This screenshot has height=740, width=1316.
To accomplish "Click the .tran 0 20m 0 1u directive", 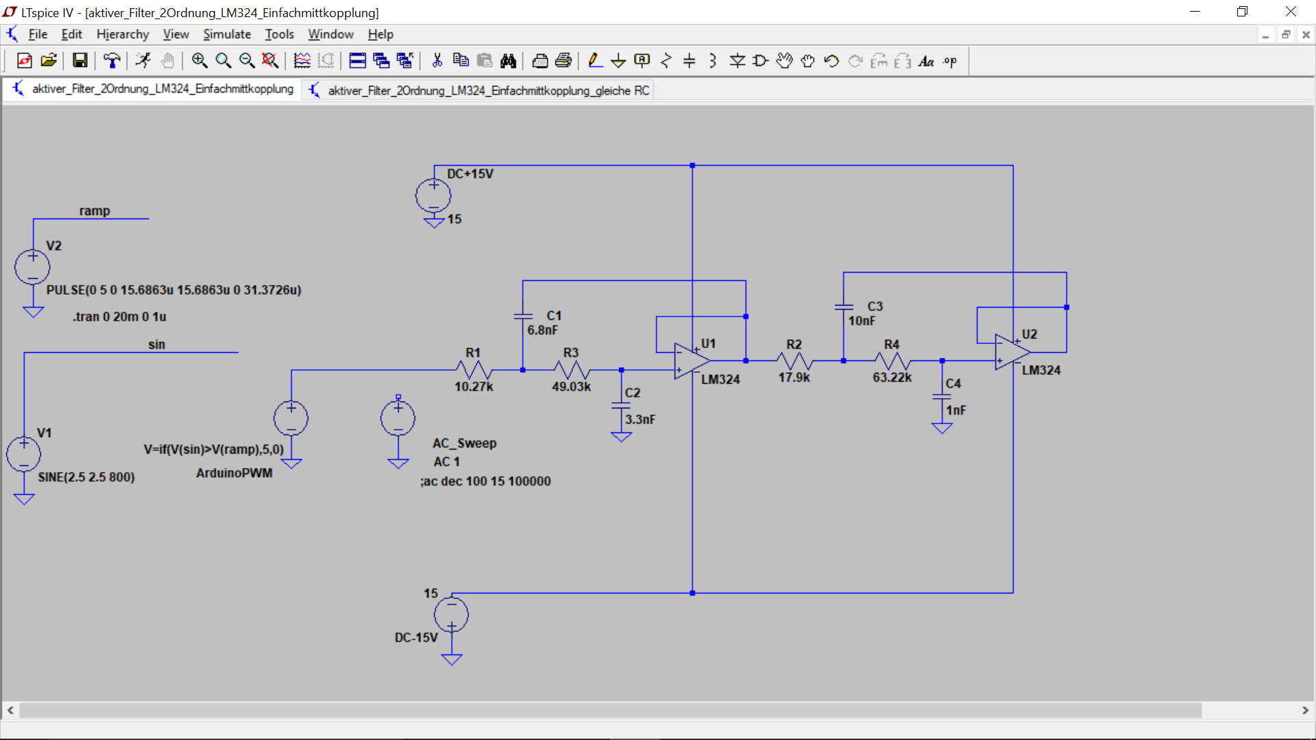I will pos(120,317).
